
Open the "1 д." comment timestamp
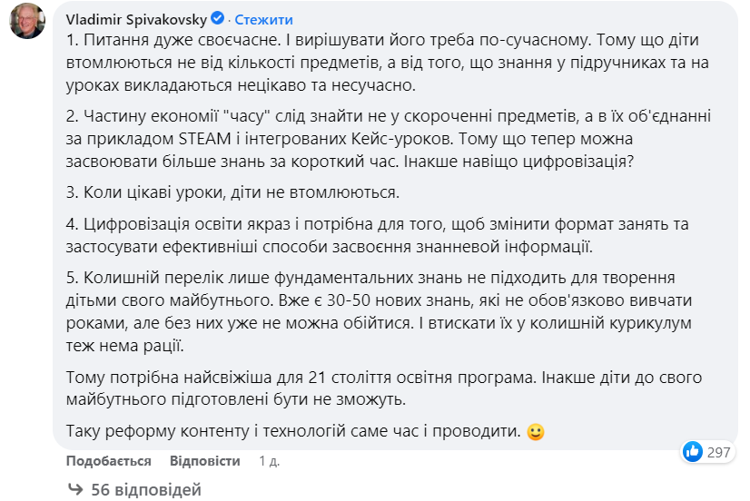[269, 461]
